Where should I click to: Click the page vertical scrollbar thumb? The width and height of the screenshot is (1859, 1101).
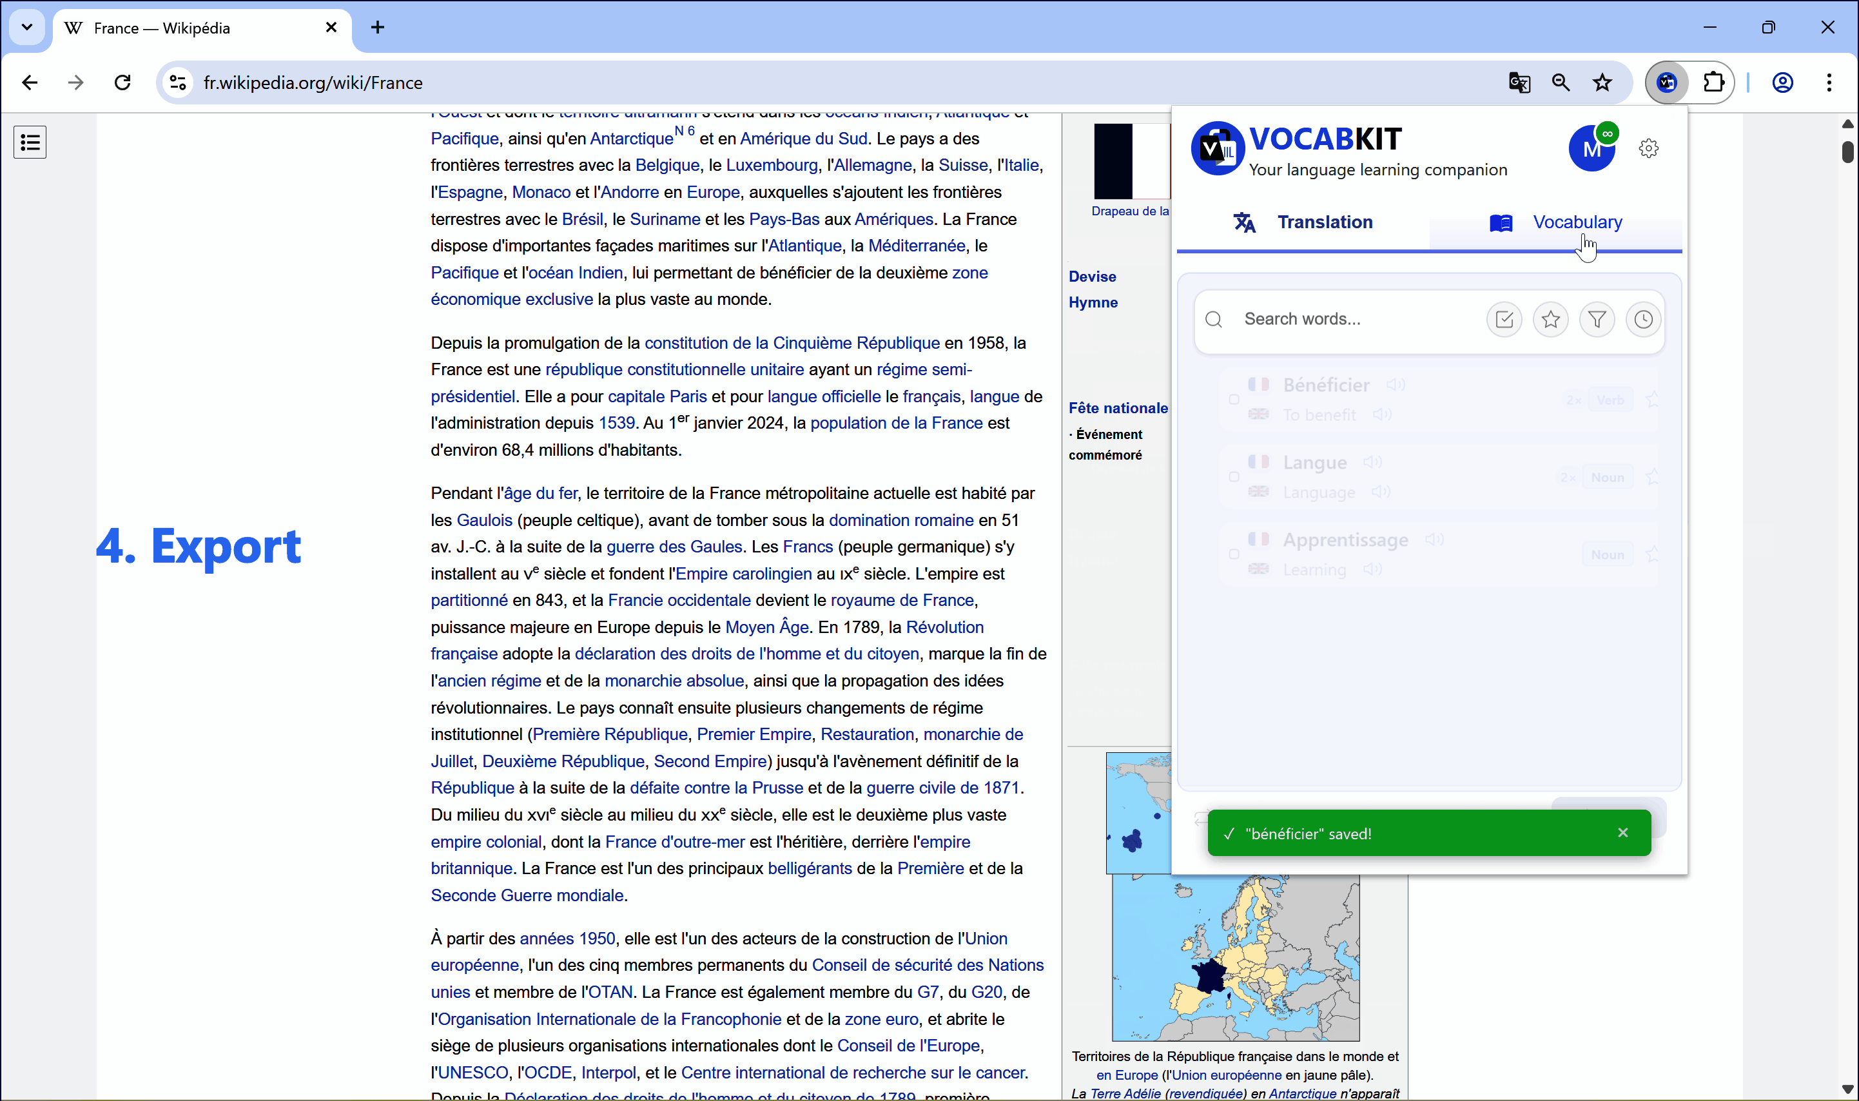click(x=1847, y=151)
